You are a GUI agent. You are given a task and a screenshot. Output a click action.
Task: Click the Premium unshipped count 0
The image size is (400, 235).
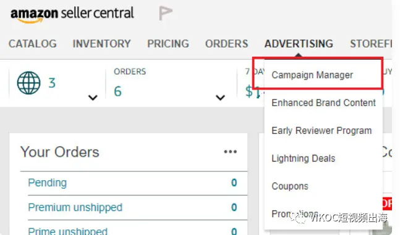[234, 207]
